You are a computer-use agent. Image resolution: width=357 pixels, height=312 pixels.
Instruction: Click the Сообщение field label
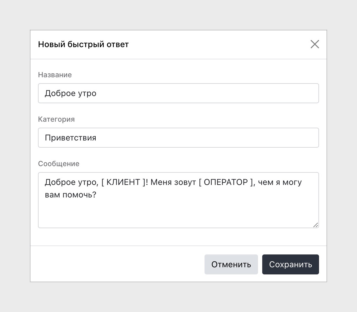point(59,164)
